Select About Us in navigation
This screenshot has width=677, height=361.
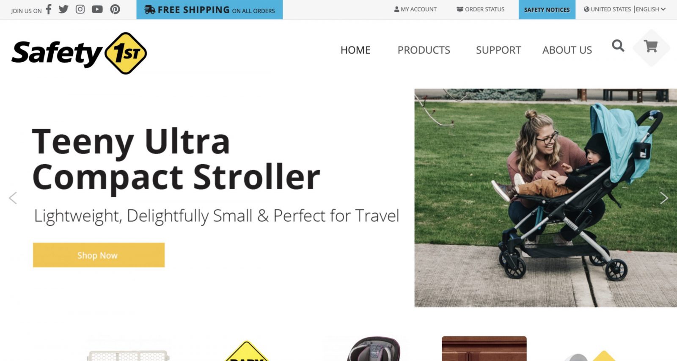(567, 50)
